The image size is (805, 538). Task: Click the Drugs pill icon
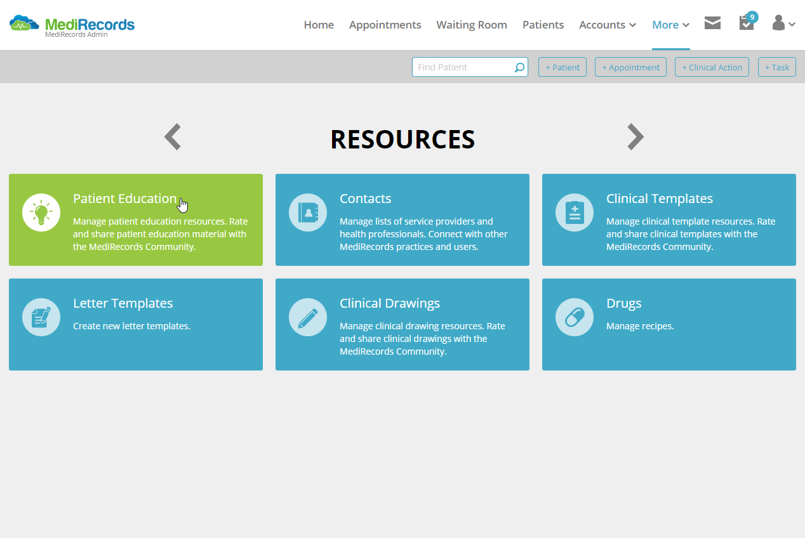coord(575,317)
